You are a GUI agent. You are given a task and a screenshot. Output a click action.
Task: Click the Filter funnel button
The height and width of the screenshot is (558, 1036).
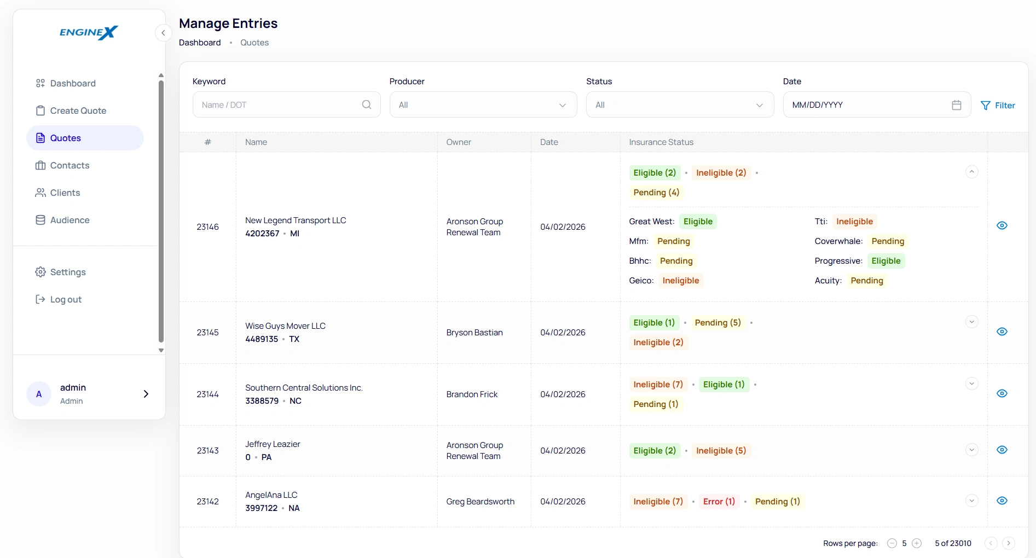click(x=998, y=106)
